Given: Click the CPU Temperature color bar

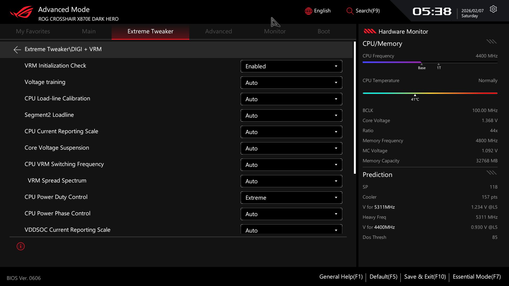Looking at the screenshot, I should (x=430, y=93).
